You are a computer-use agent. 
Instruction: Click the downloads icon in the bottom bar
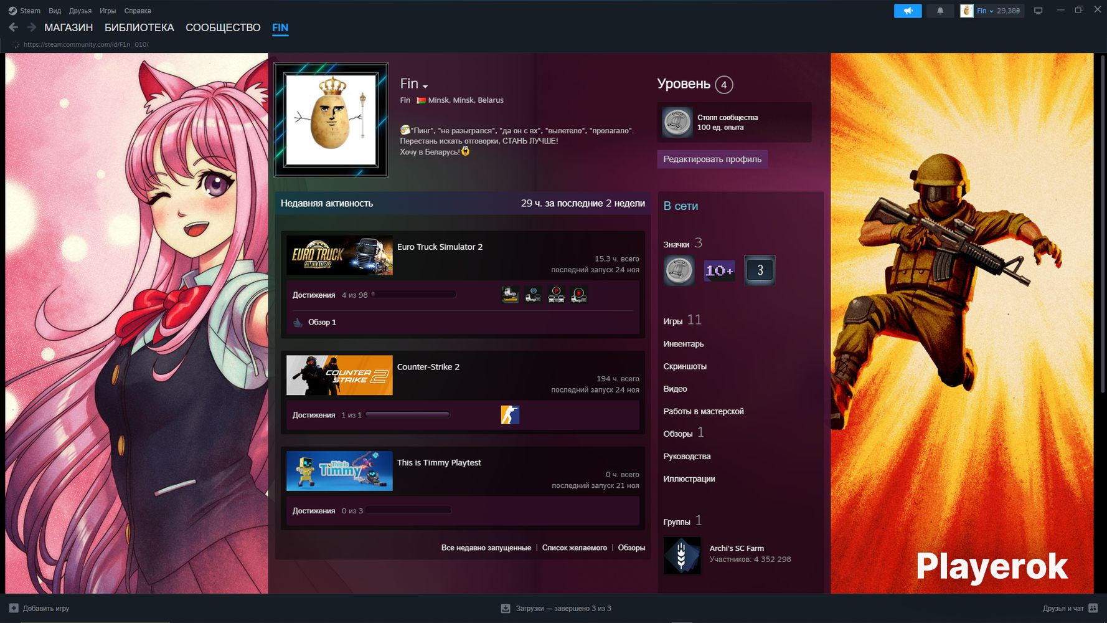[x=506, y=608]
